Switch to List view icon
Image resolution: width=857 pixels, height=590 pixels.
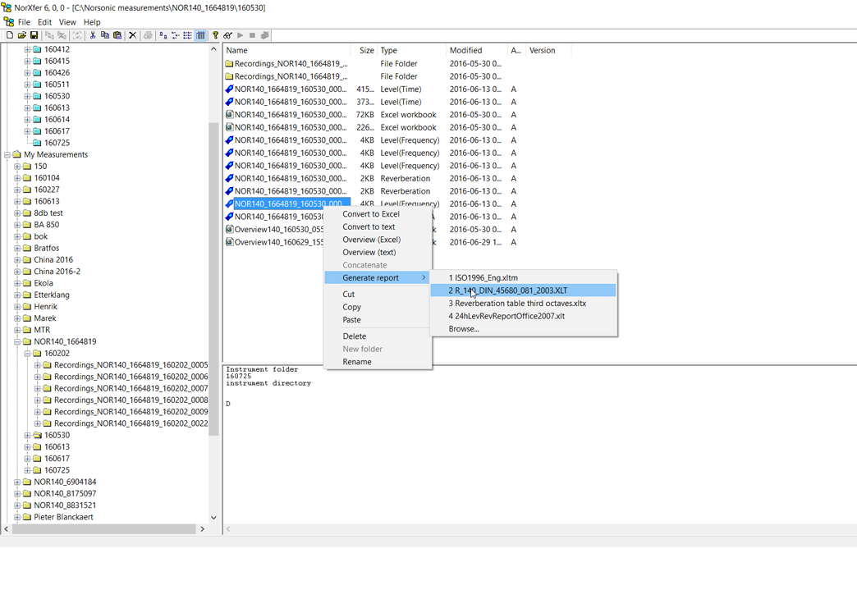click(x=187, y=35)
